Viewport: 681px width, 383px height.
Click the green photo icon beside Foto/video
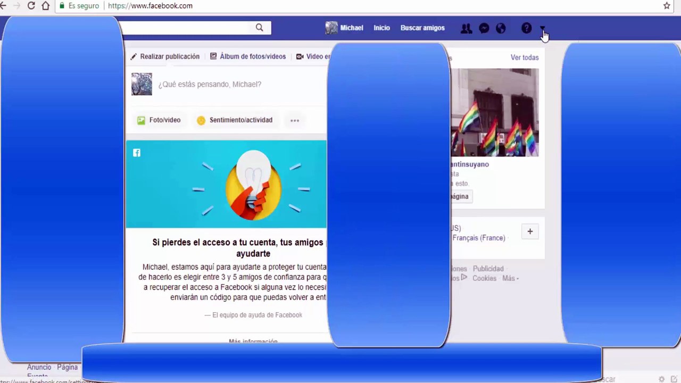141,120
